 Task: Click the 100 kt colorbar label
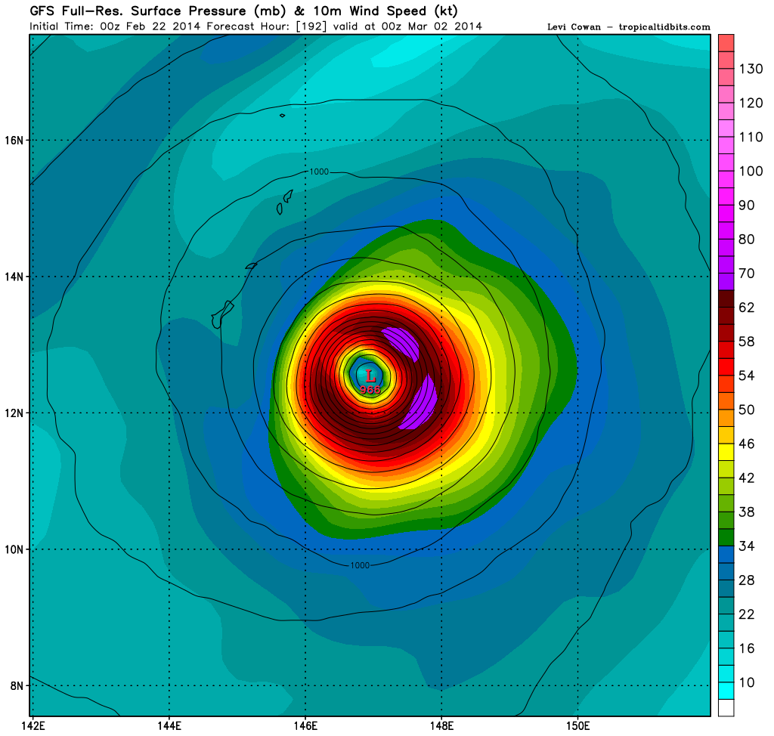coord(751,172)
